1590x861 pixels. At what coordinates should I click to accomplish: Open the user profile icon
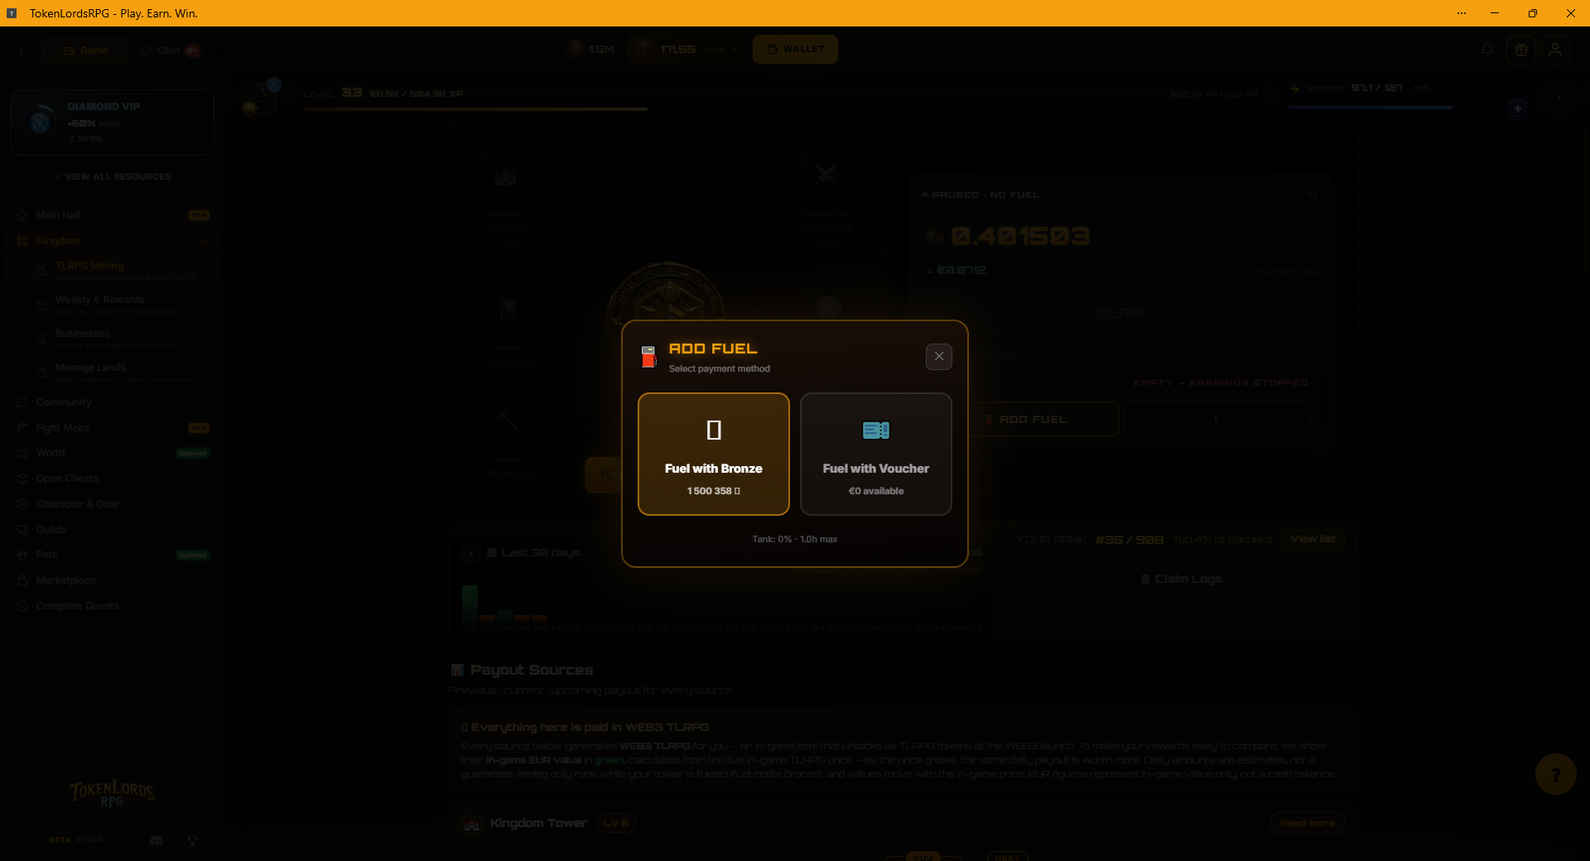click(x=1555, y=50)
